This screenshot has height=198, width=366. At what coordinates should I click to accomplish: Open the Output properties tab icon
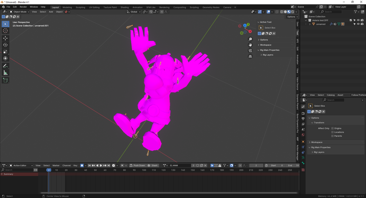303,119
